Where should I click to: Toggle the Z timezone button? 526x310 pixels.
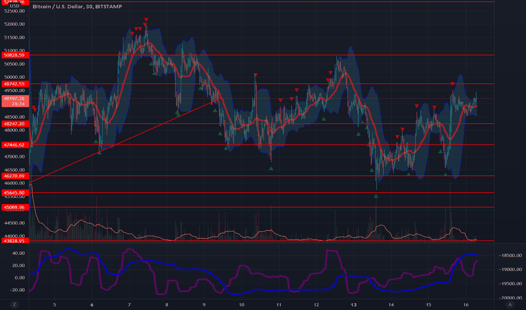[x=14, y=304]
